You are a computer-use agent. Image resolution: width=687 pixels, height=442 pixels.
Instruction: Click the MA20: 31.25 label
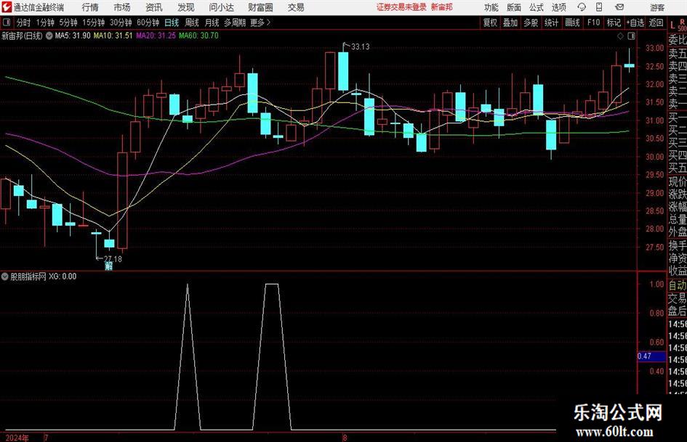tap(156, 36)
